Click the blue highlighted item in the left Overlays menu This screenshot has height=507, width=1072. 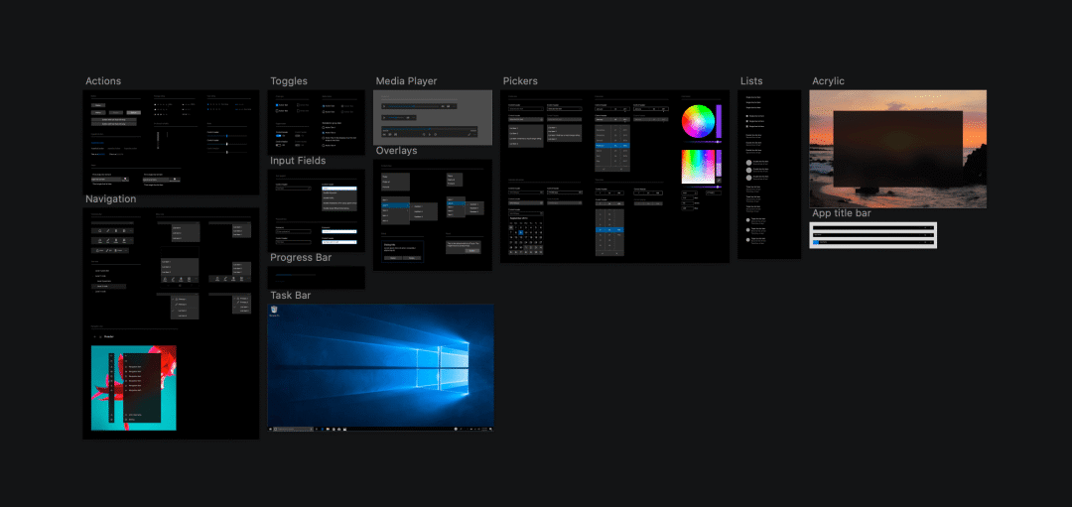tap(395, 205)
